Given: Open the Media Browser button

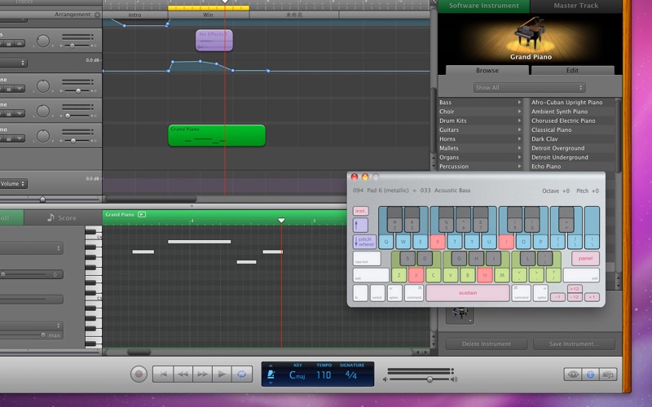Looking at the screenshot, I should tap(608, 374).
